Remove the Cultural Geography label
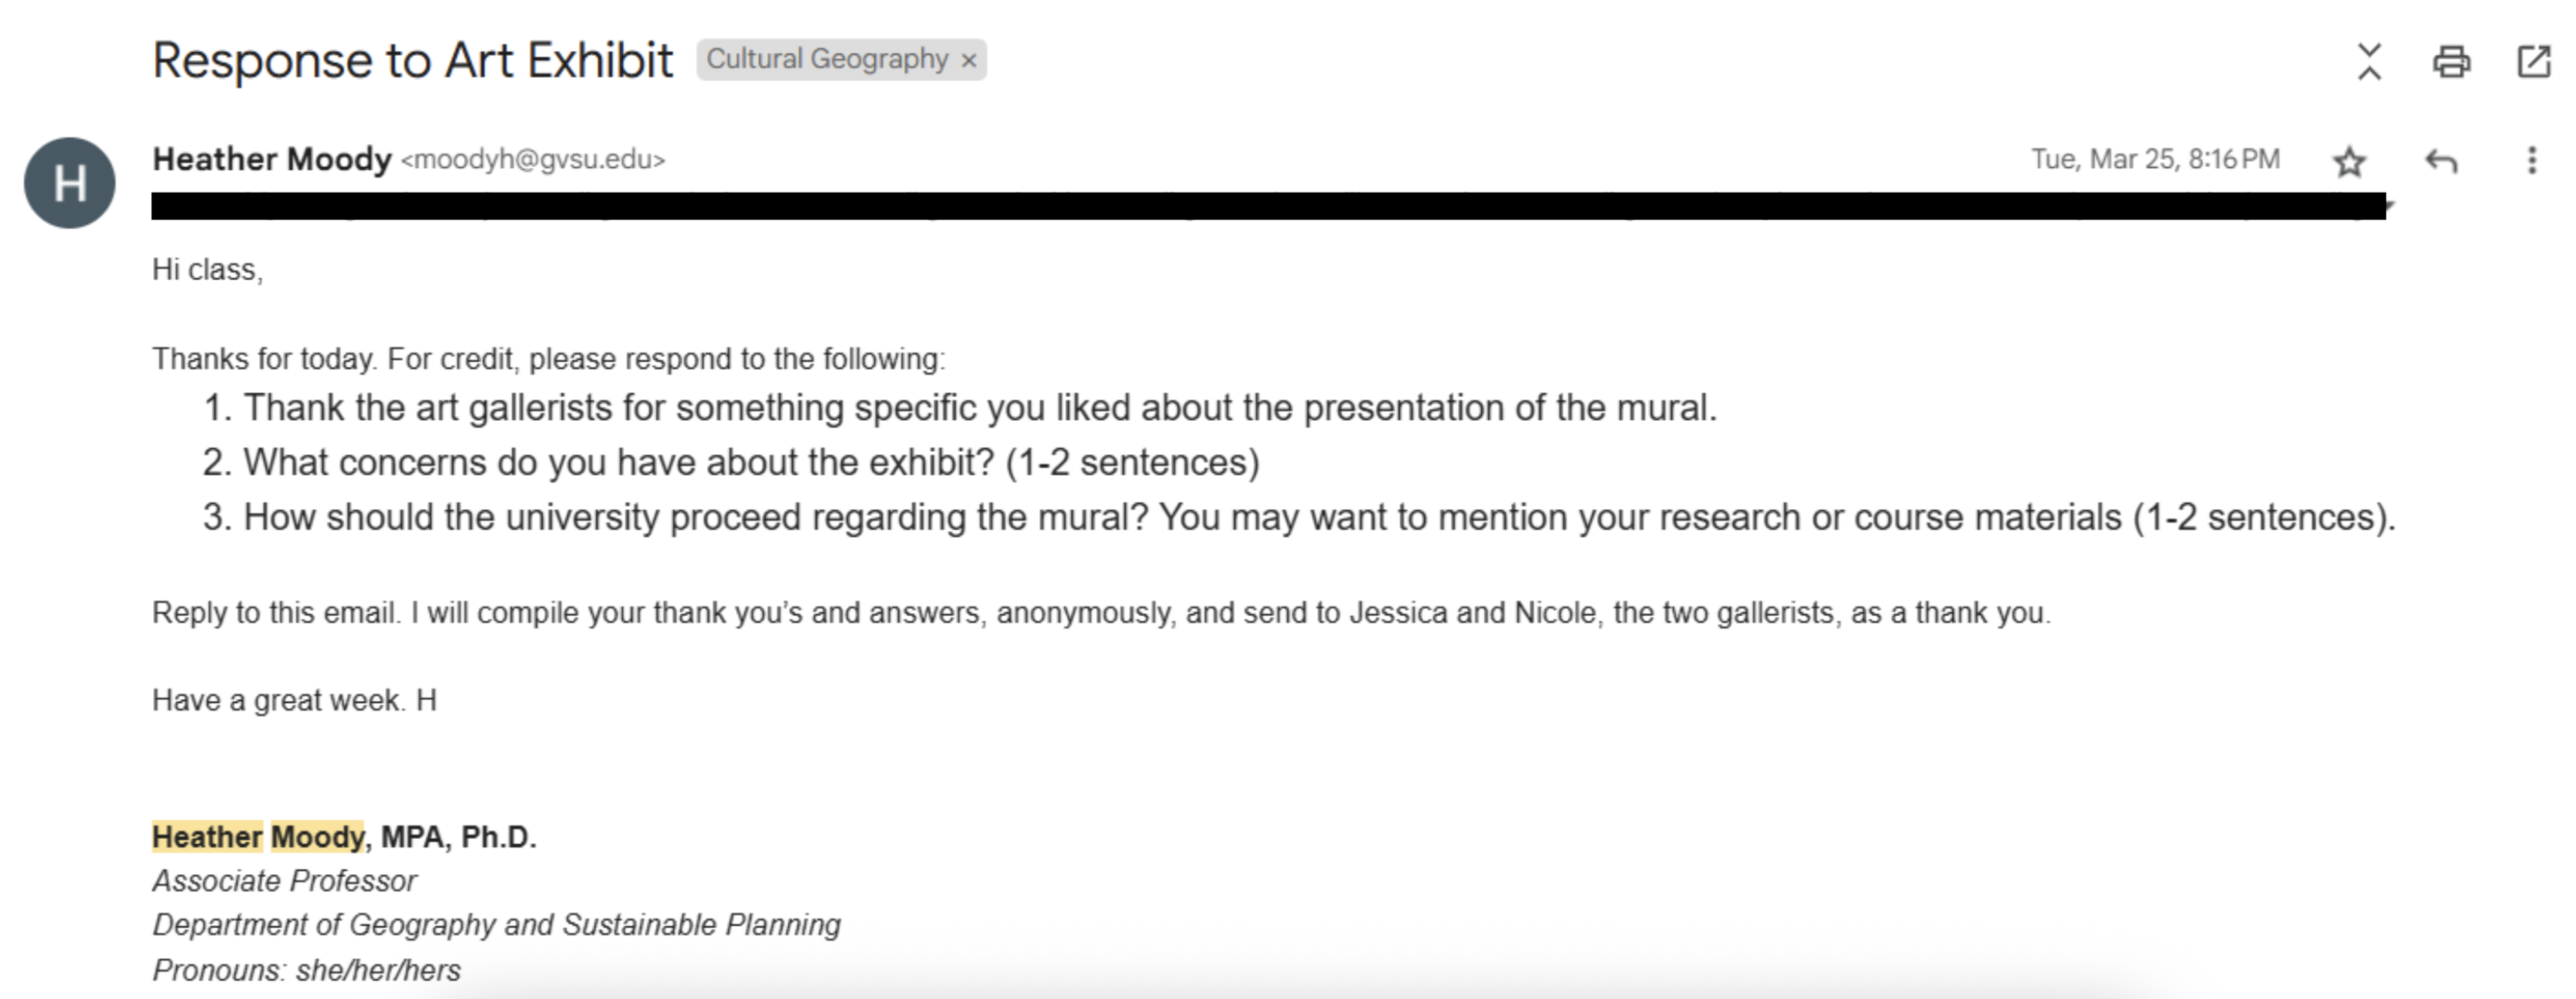Image resolution: width=2576 pixels, height=999 pixels. coord(968,61)
